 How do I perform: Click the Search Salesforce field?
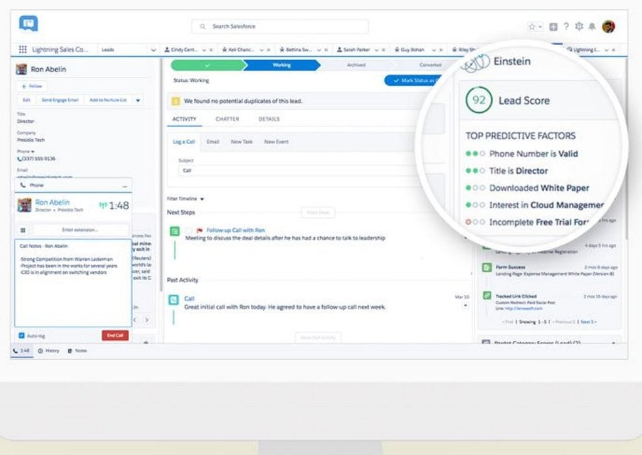pos(280,26)
